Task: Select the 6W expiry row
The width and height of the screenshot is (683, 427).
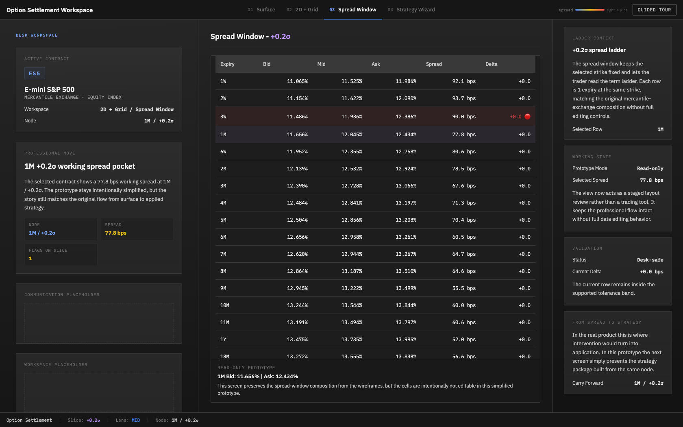Action: [375, 152]
